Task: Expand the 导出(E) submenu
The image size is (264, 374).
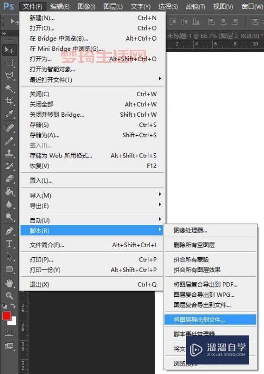Action: click(x=92, y=206)
